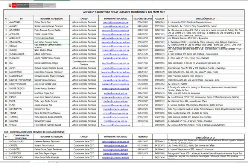Select the name cell 'Félix Octavio Huamani Suarez'

pos(52,125)
